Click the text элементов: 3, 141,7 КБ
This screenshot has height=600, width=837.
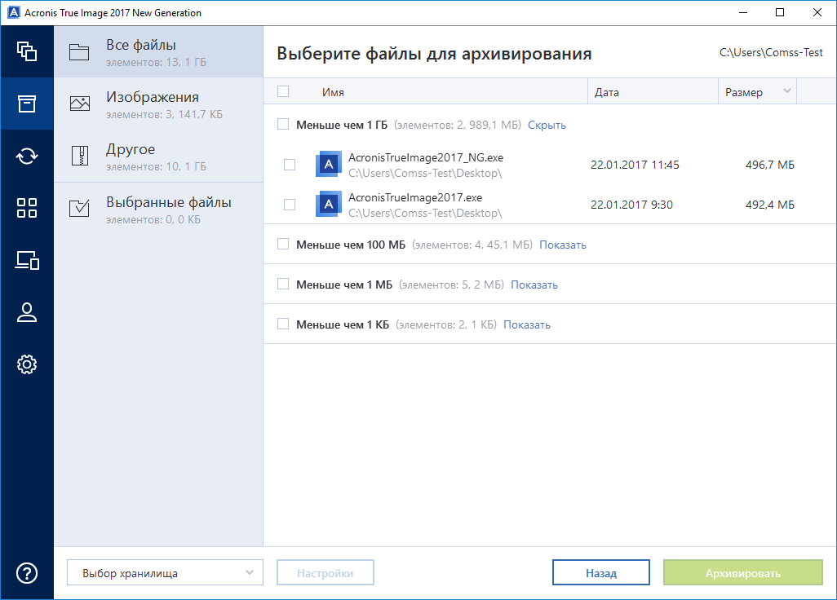tap(165, 115)
